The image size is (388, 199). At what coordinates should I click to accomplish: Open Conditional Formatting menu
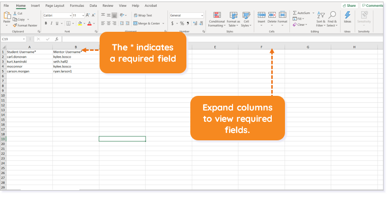(217, 19)
